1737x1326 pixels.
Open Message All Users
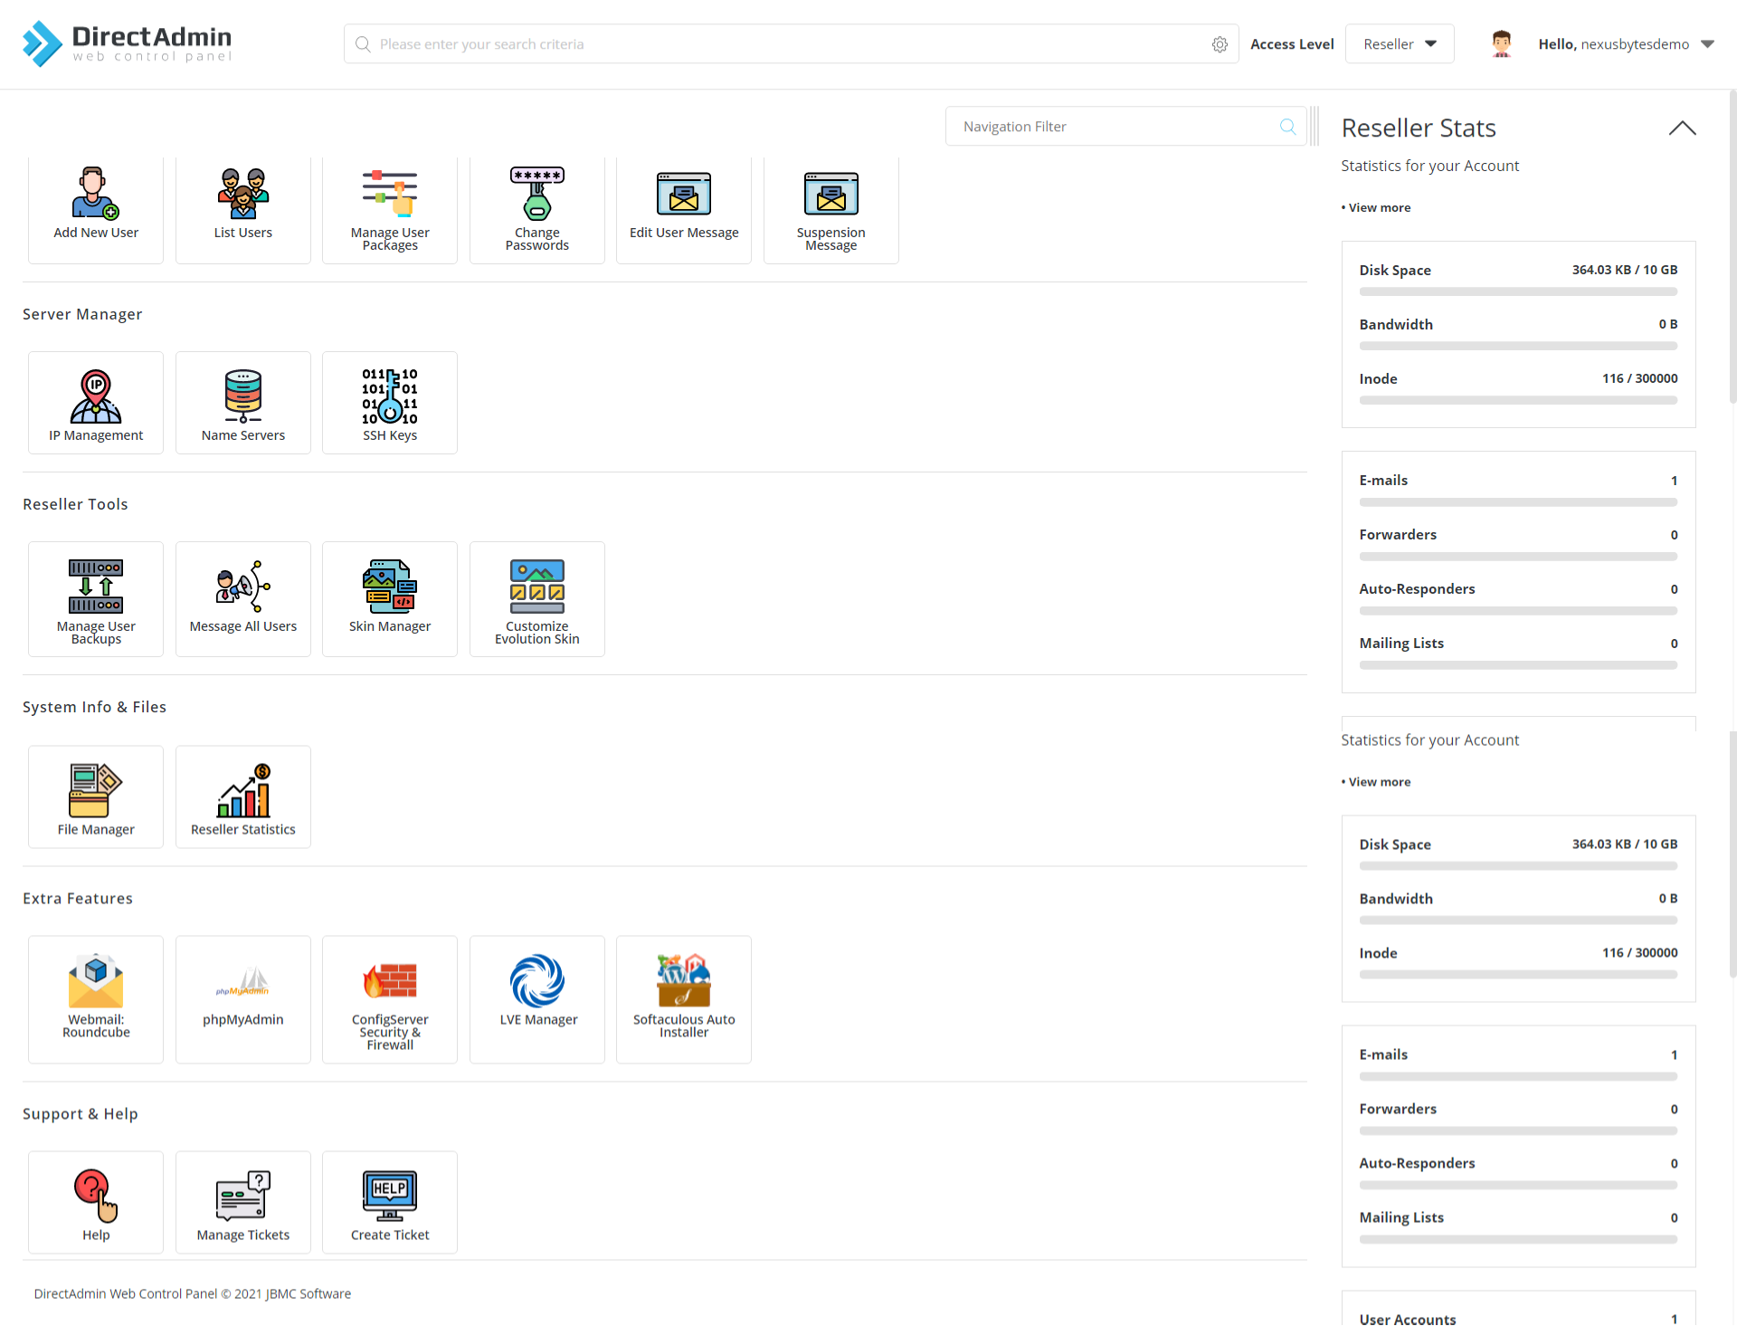pos(243,599)
